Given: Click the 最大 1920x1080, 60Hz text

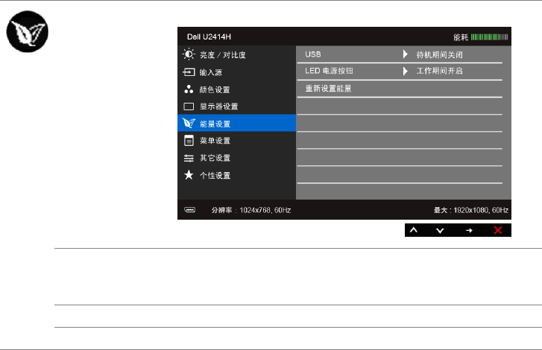Looking at the screenshot, I should [471, 210].
